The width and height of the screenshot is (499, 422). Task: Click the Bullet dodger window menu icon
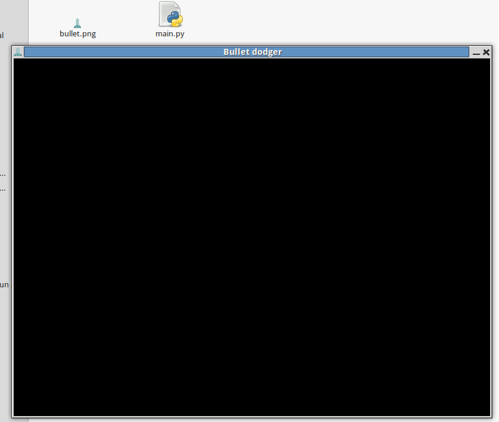pos(18,52)
